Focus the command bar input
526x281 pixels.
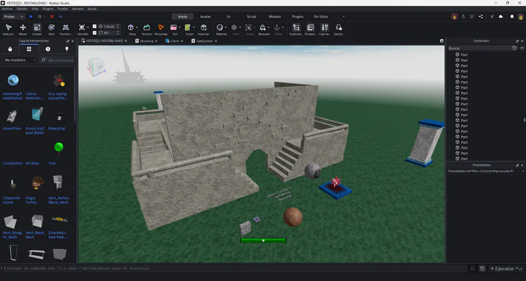tap(234, 268)
